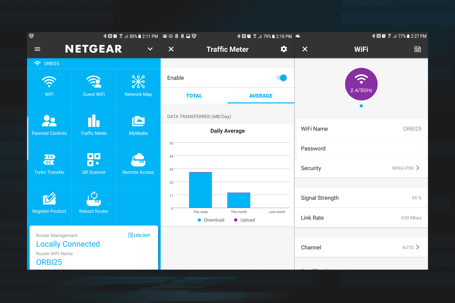Tap the Upload legend dot
The image size is (455, 303).
coord(236,220)
